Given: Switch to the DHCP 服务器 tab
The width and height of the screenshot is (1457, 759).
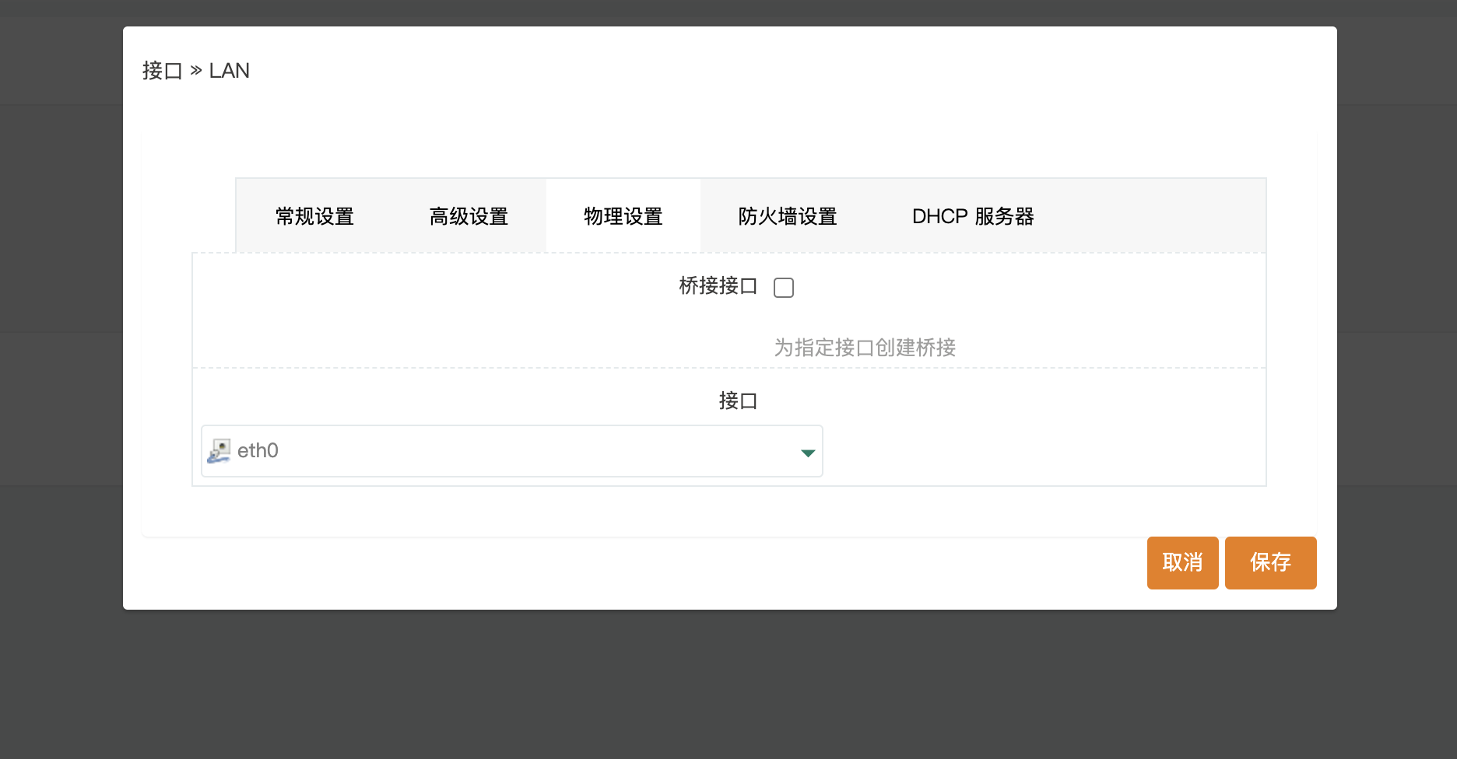Looking at the screenshot, I should coord(973,216).
